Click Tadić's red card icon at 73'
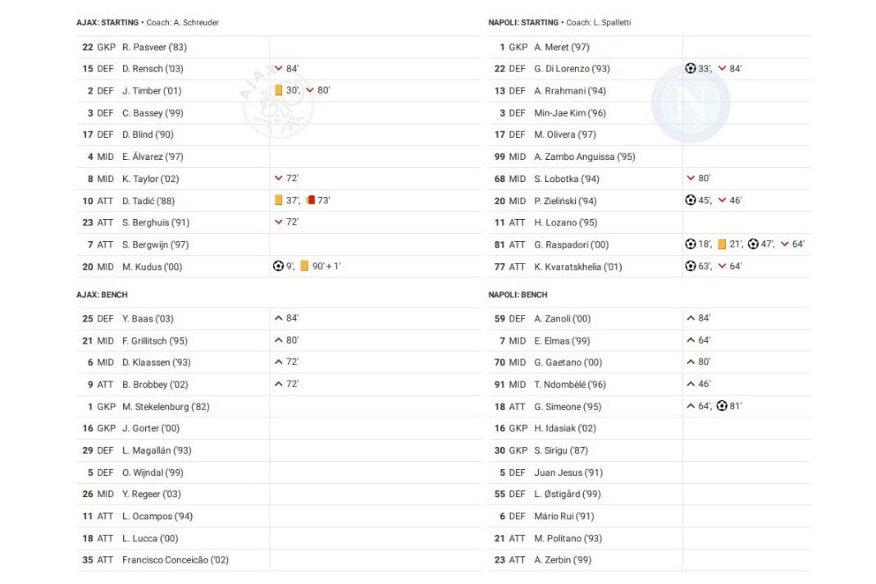The height and width of the screenshot is (584, 876). coord(311,200)
